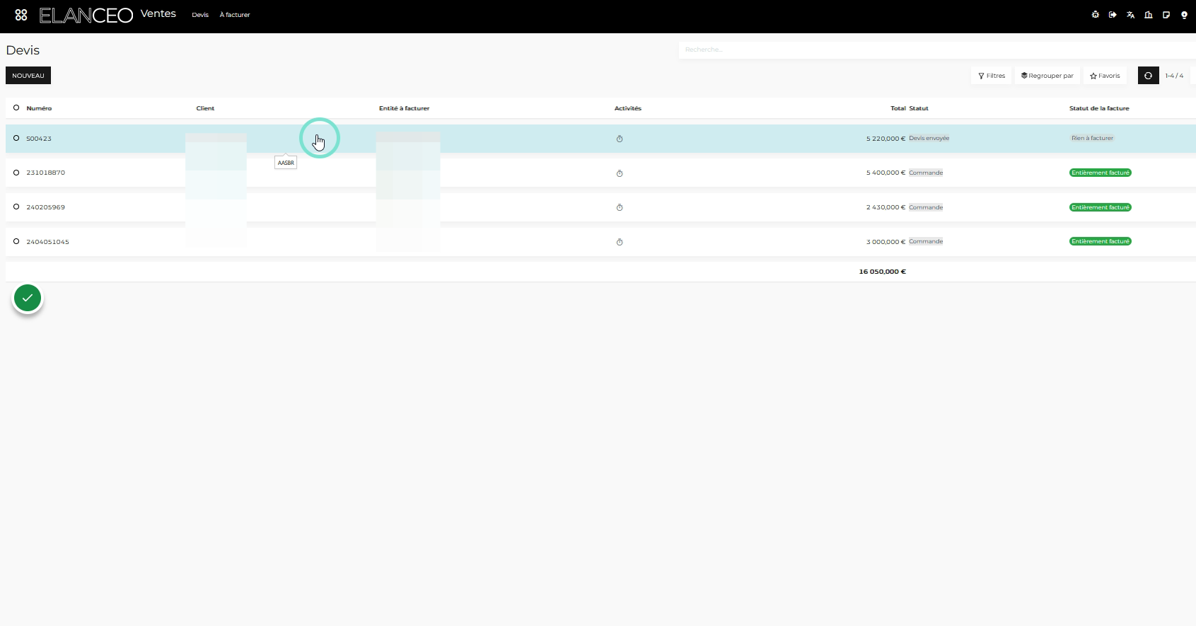The image size is (1196, 626).
Task: Click the Commande status for order 240205969
Action: point(926,207)
